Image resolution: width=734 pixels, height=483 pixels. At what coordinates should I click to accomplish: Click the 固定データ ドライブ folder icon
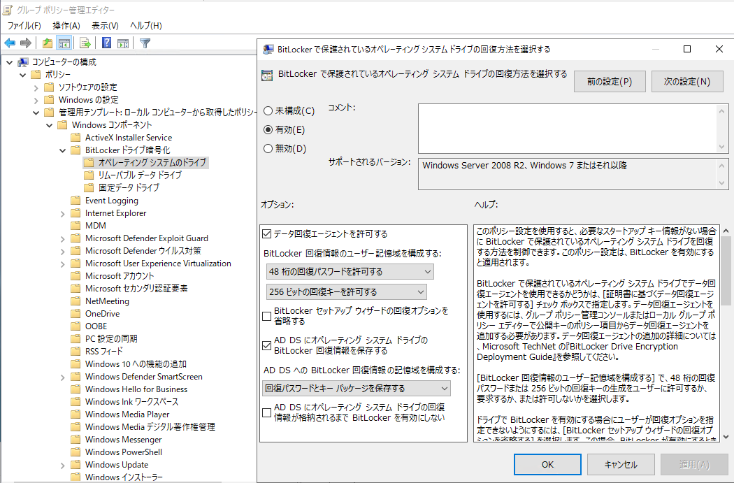click(89, 187)
